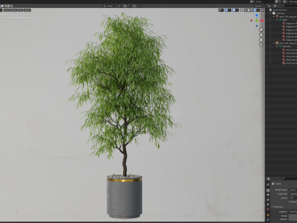The height and width of the screenshot is (223, 297).
Task: Open the Feature Set dropdown
Action: point(293,194)
